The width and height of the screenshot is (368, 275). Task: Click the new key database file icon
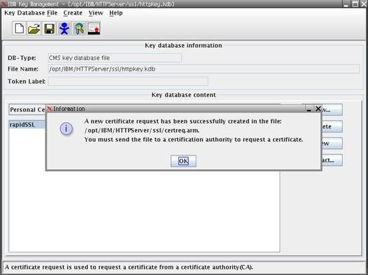19,29
